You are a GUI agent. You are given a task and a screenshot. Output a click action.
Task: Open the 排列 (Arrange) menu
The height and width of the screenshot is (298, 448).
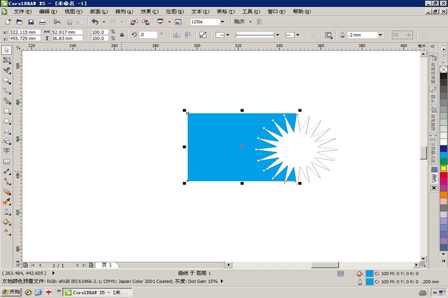point(124,11)
